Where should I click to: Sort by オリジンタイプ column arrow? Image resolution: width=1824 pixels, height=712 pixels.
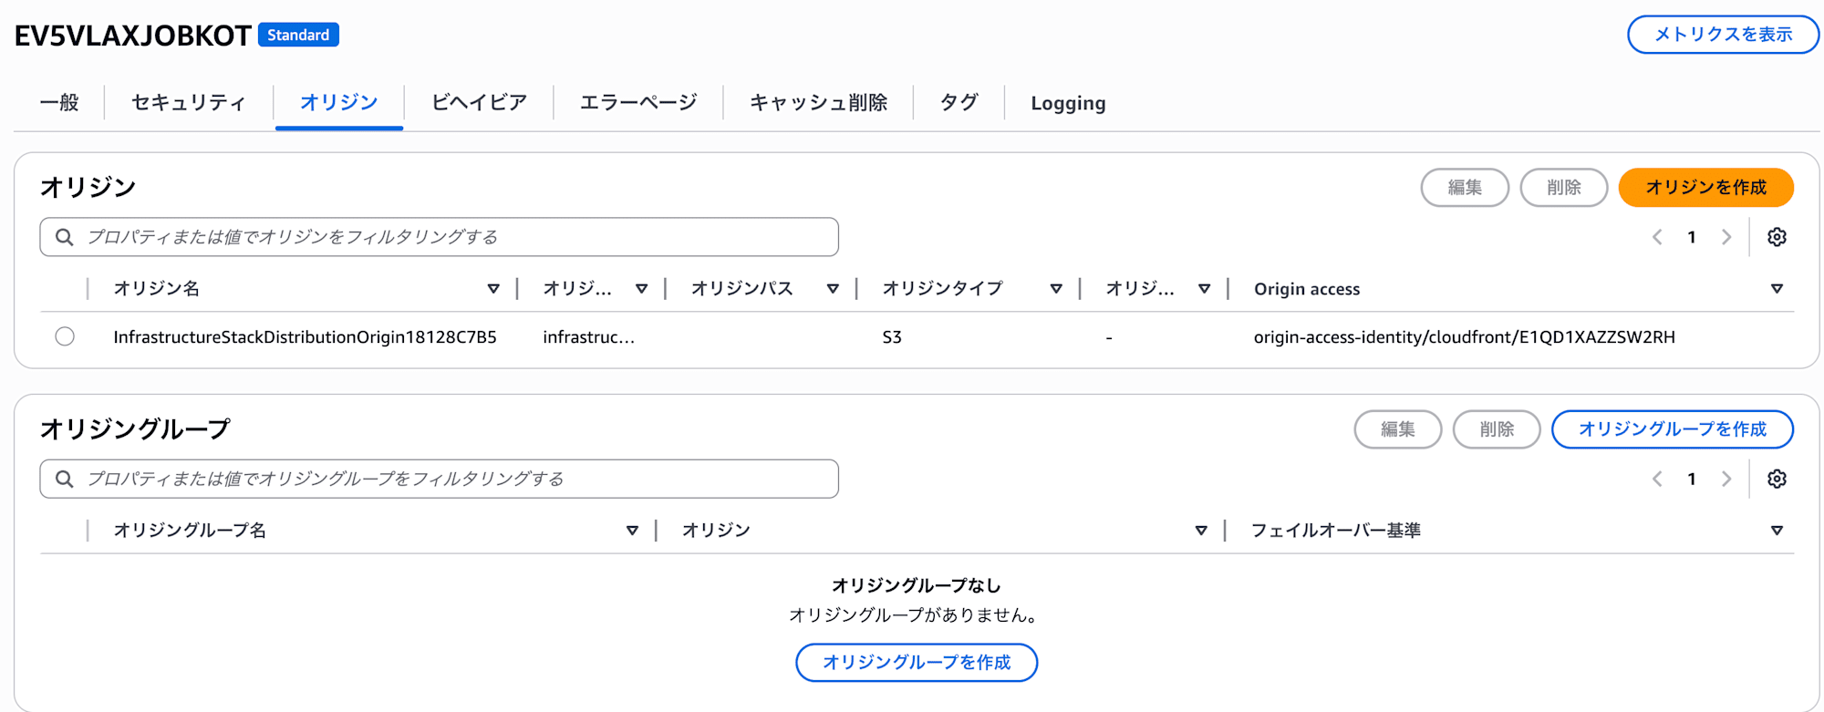click(x=1056, y=289)
